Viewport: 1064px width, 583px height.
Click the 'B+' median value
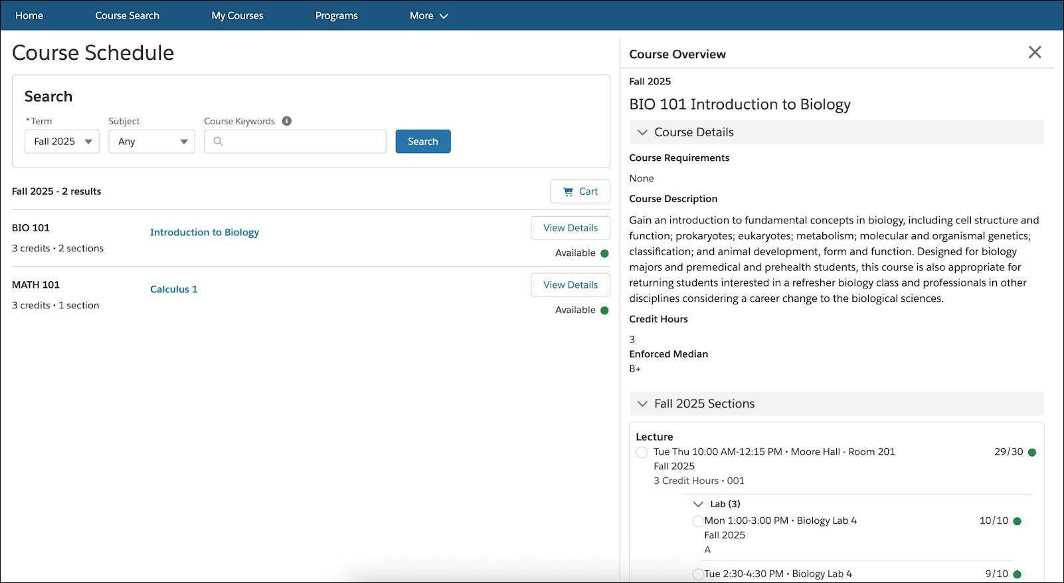pos(635,369)
